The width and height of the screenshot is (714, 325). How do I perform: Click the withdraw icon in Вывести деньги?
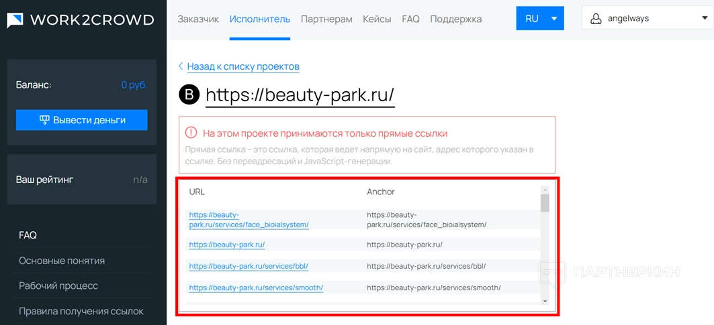point(44,120)
